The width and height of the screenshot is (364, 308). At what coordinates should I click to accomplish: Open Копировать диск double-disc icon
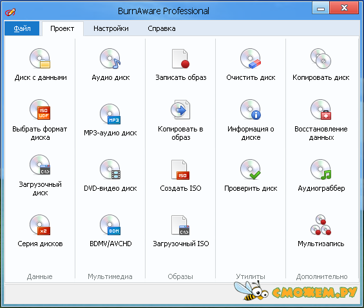click(x=321, y=59)
